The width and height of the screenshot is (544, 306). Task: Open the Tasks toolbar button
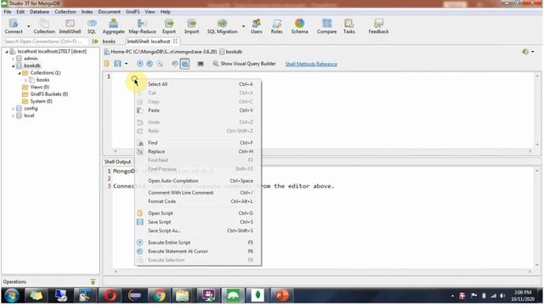(x=349, y=26)
